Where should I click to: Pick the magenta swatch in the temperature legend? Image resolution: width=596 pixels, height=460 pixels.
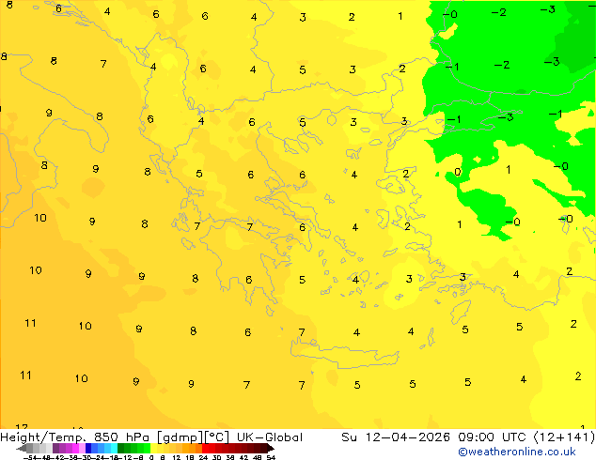(75, 448)
